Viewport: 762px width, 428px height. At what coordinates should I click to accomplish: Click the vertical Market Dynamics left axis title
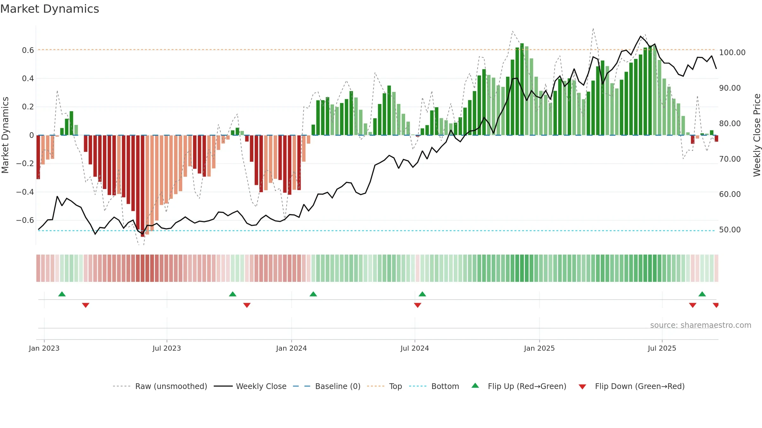5,135
